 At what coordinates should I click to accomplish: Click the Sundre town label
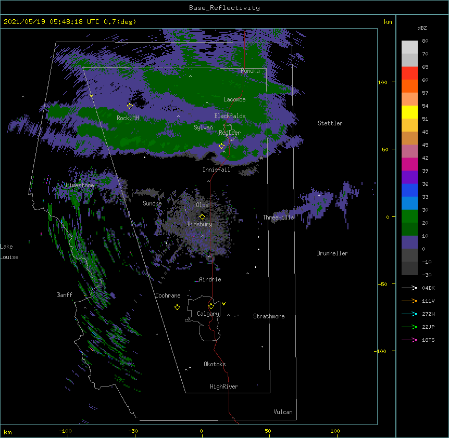[x=152, y=203]
